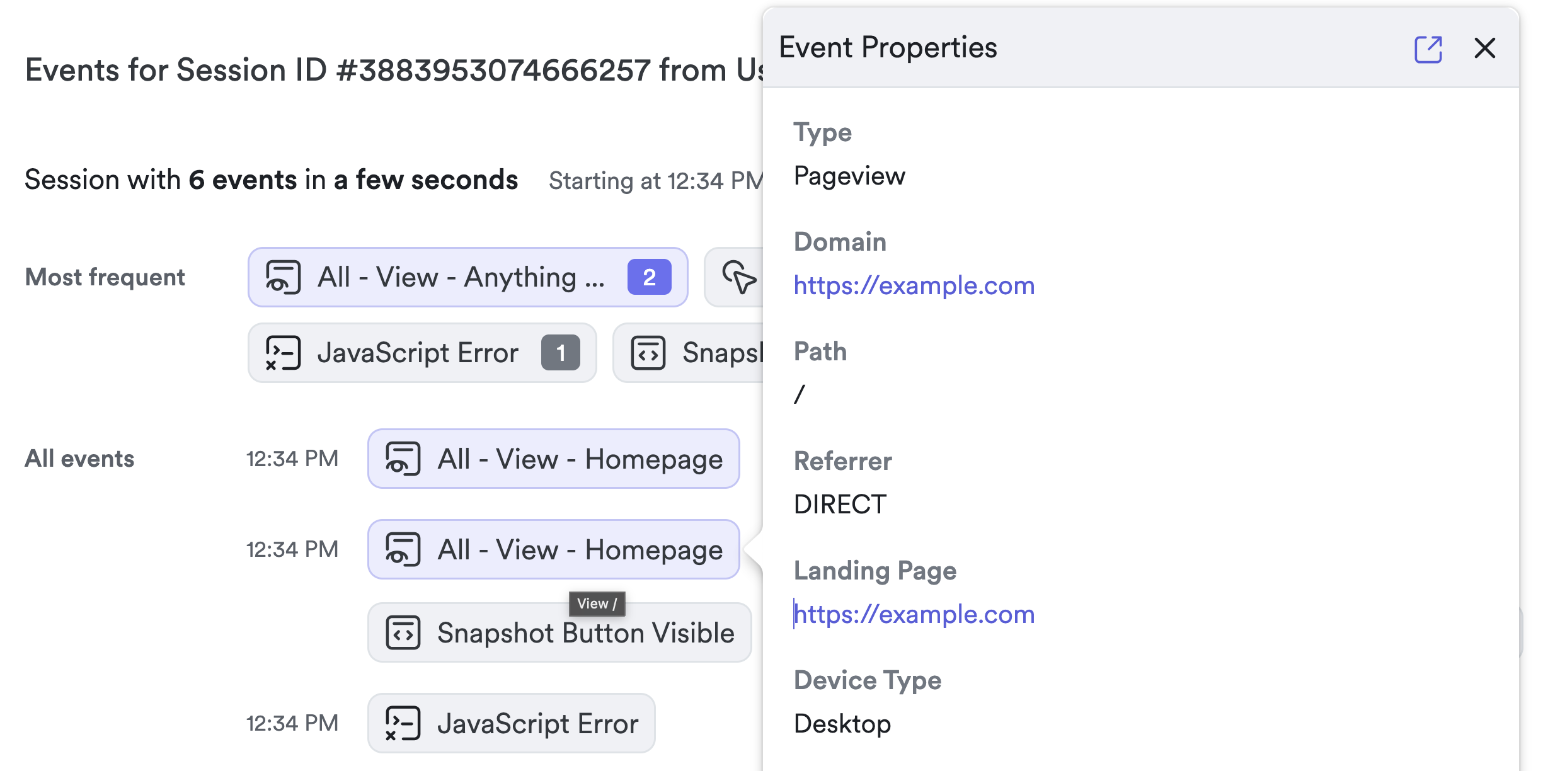Close the Event Properties panel
Viewport: 1560px width, 771px height.
[x=1484, y=48]
